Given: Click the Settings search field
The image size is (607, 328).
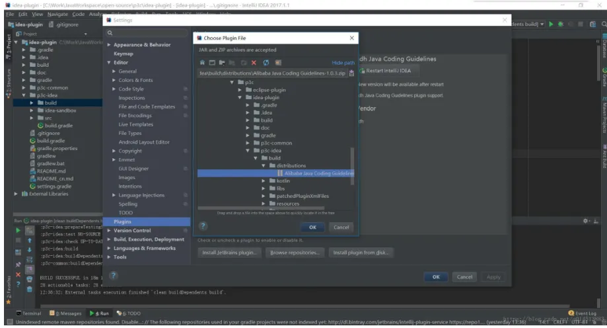Looking at the screenshot, I should pyautogui.click(x=147, y=33).
